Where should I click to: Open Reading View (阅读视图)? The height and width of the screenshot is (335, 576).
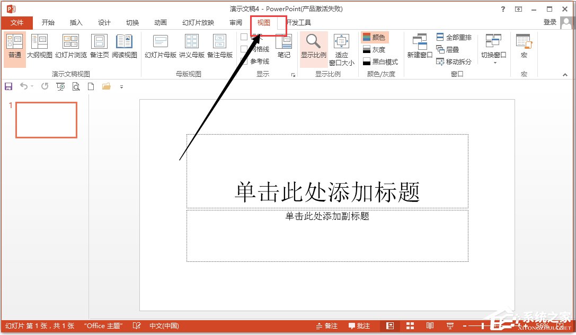124,46
